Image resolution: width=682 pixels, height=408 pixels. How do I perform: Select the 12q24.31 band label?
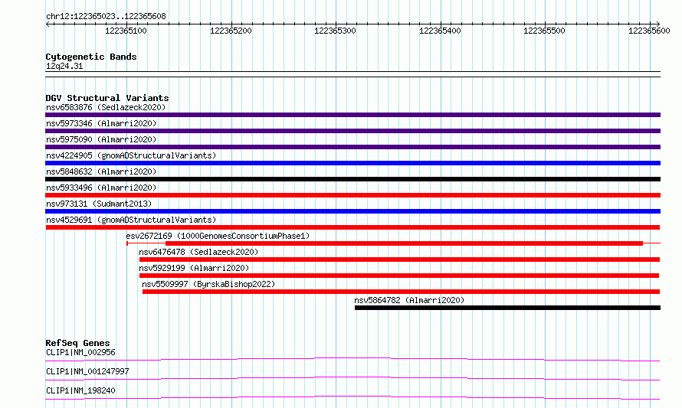tap(64, 66)
